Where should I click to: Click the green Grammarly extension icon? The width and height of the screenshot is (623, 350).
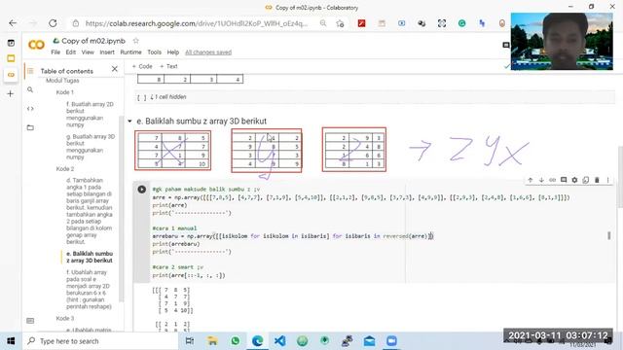pos(461,23)
